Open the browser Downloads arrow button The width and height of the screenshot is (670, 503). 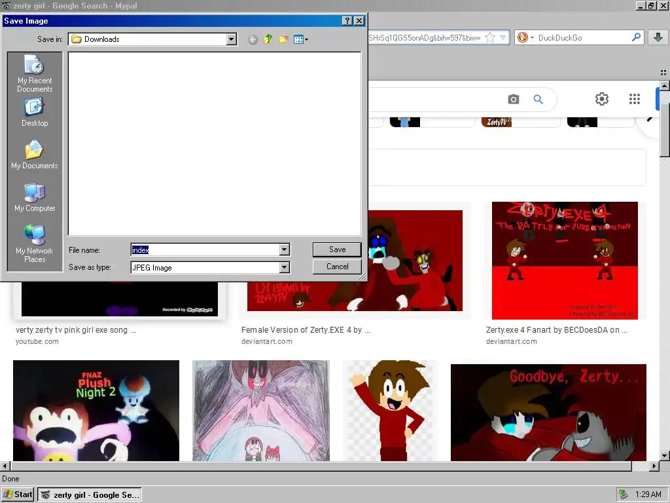point(658,37)
